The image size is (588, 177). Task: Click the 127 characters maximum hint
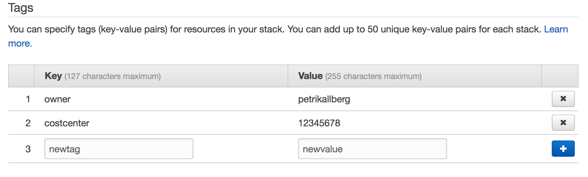point(112,76)
